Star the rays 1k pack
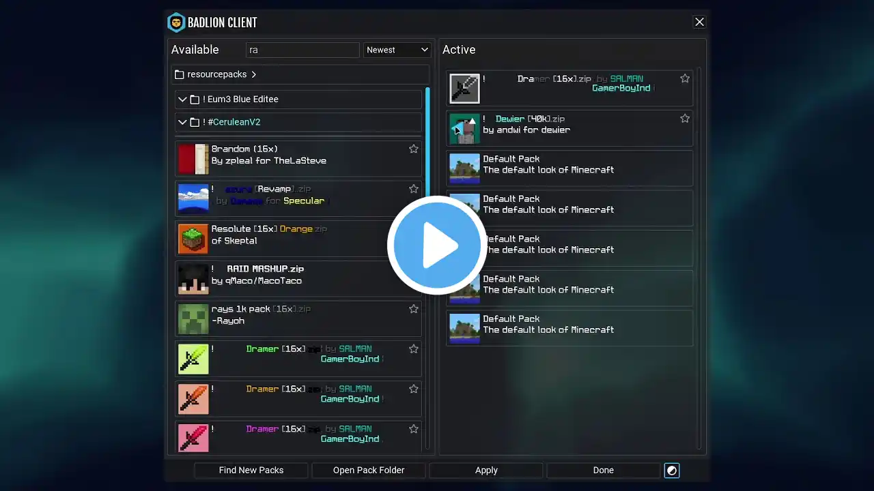The width and height of the screenshot is (874, 491). pos(414,309)
